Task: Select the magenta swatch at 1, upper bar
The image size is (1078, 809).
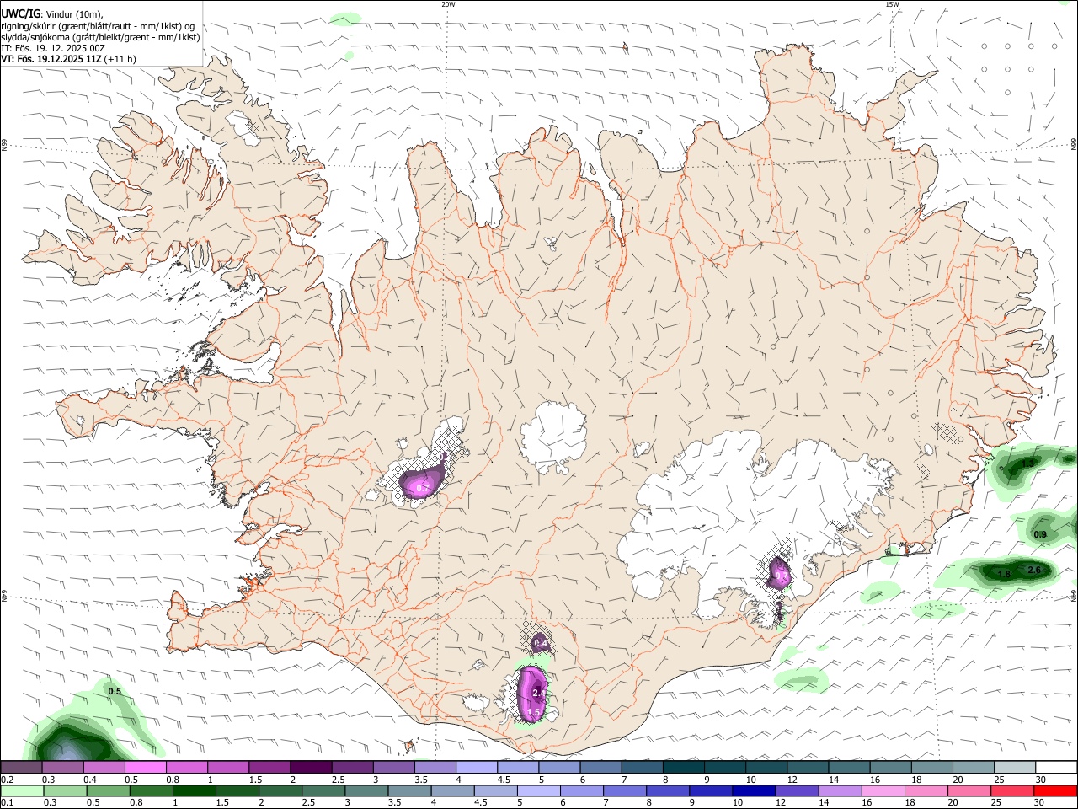Action: [x=228, y=768]
